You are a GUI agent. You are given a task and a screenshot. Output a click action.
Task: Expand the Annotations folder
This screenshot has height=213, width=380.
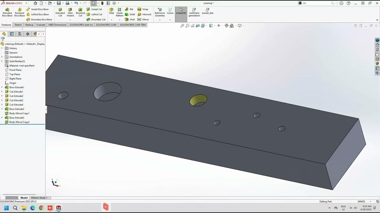point(2,57)
